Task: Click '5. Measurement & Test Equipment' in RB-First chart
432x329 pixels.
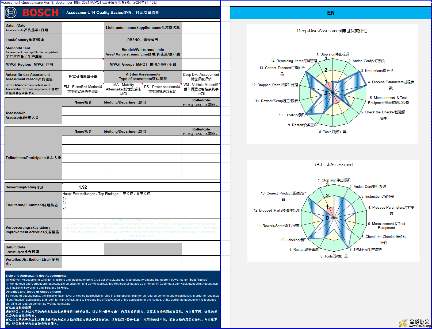Action: 386,226
